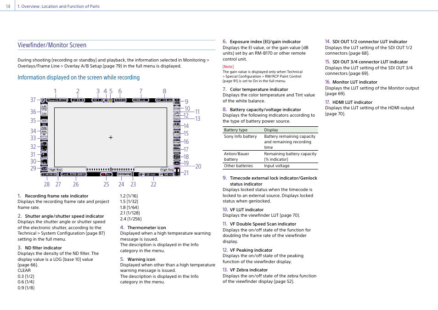Screen dimensions: 438x310
Task: Click the red Rec indicator in diagram
Action: 106,175
